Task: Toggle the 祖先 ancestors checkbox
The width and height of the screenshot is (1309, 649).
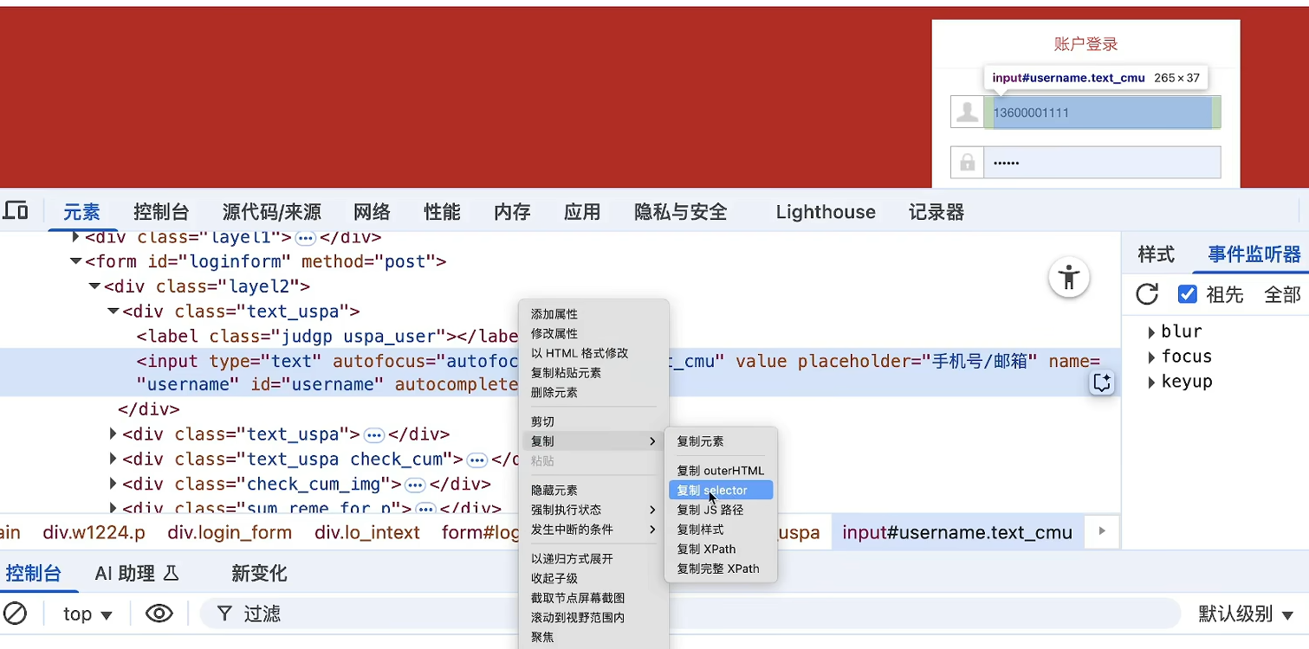Action: (1187, 294)
